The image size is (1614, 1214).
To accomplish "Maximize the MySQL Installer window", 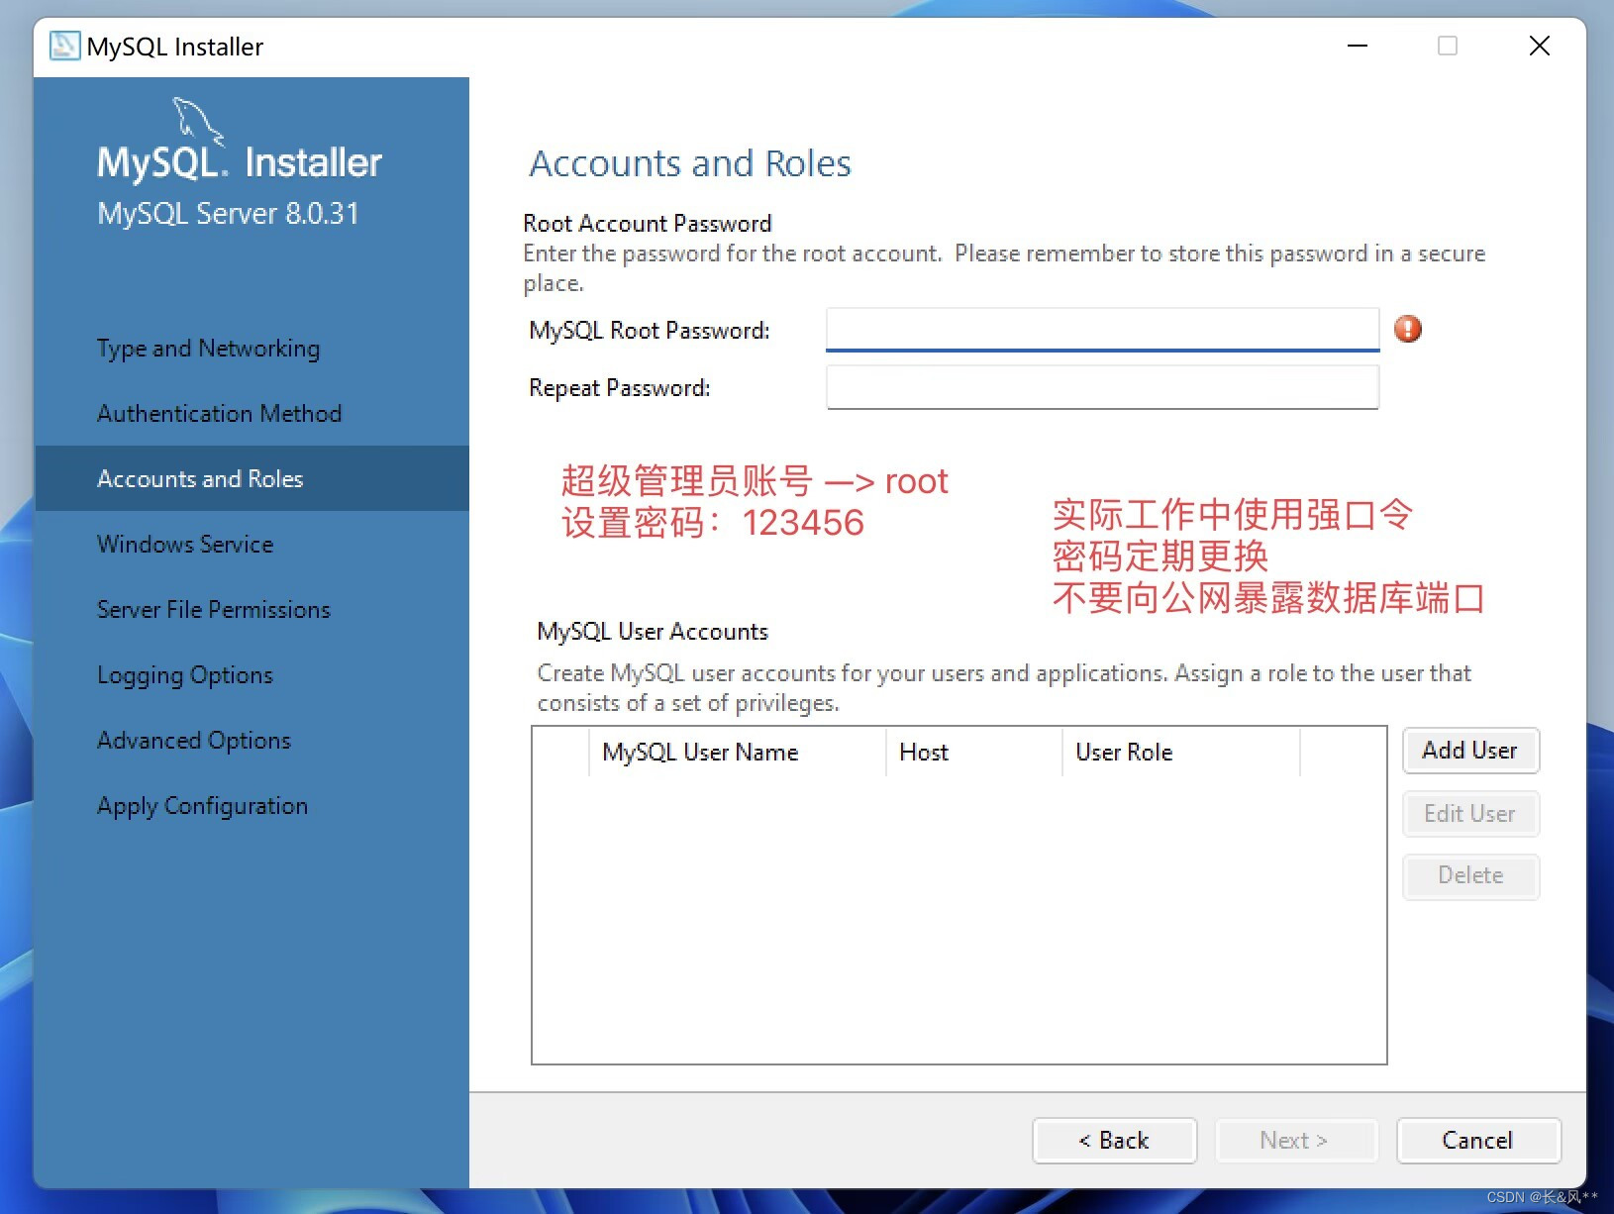I will point(1448,46).
